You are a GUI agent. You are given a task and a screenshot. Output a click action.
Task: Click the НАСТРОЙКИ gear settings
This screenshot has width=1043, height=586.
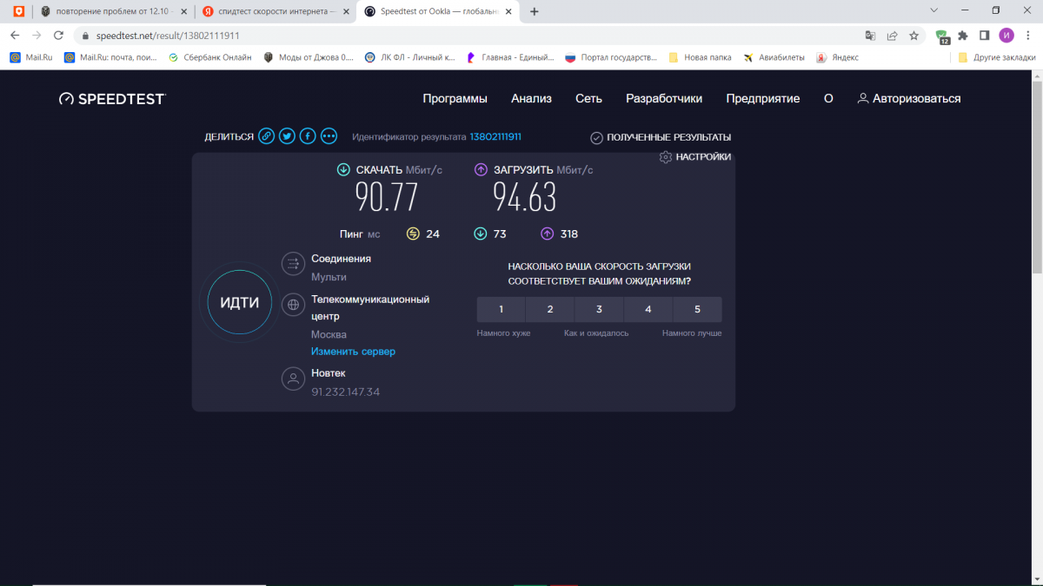tap(694, 157)
